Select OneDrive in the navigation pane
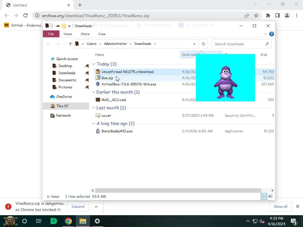303x227 pixels. pos(61,97)
